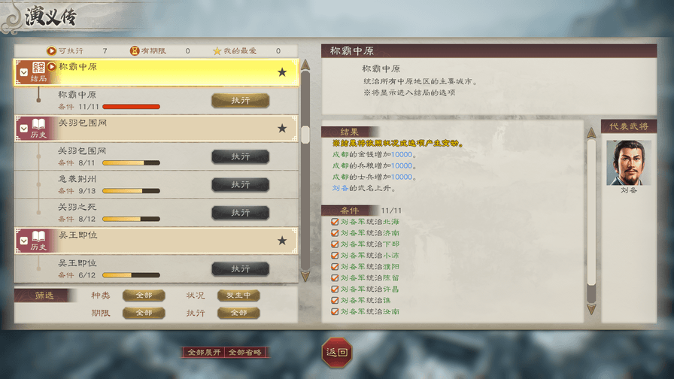Collapse the 称霸中原 ending group
Image resolution: width=674 pixels, height=379 pixels.
tap(24, 72)
